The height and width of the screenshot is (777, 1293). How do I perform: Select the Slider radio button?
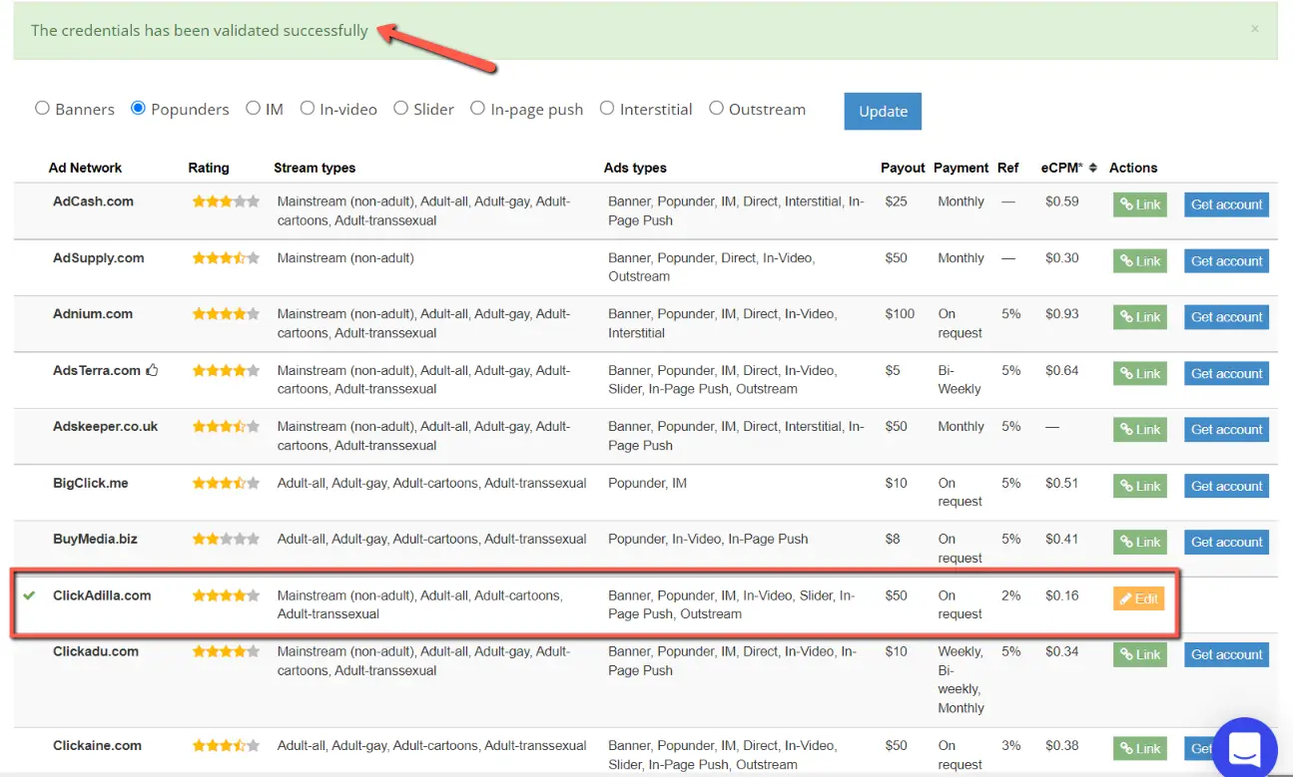[400, 109]
